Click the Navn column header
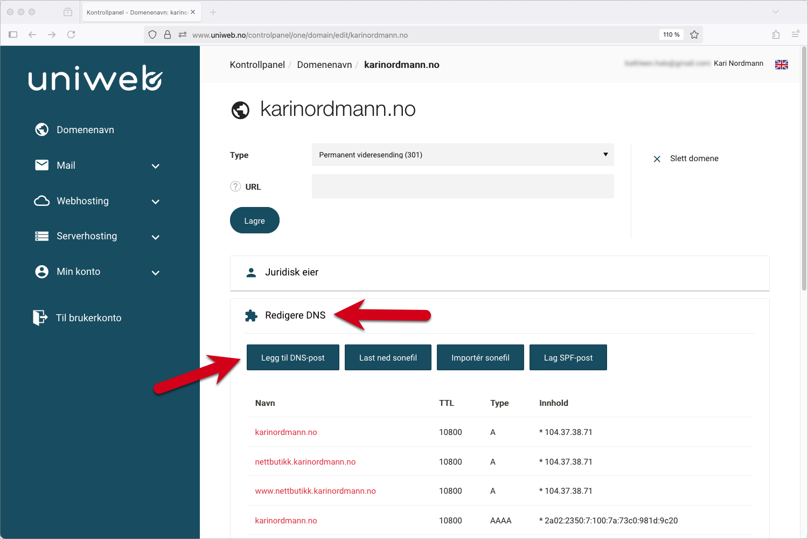Image resolution: width=808 pixels, height=539 pixels. click(x=265, y=403)
